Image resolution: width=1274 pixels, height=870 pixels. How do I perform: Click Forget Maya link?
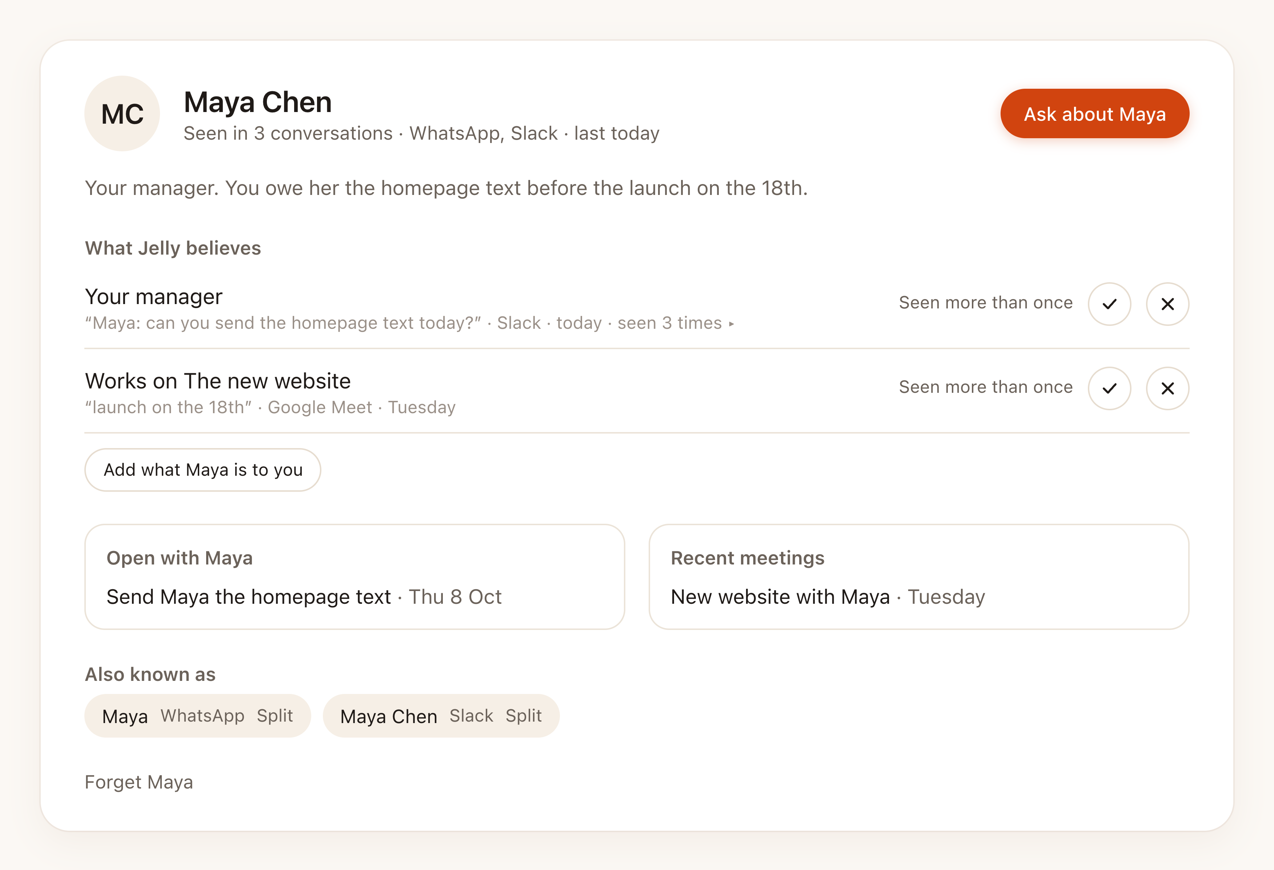pyautogui.click(x=139, y=782)
